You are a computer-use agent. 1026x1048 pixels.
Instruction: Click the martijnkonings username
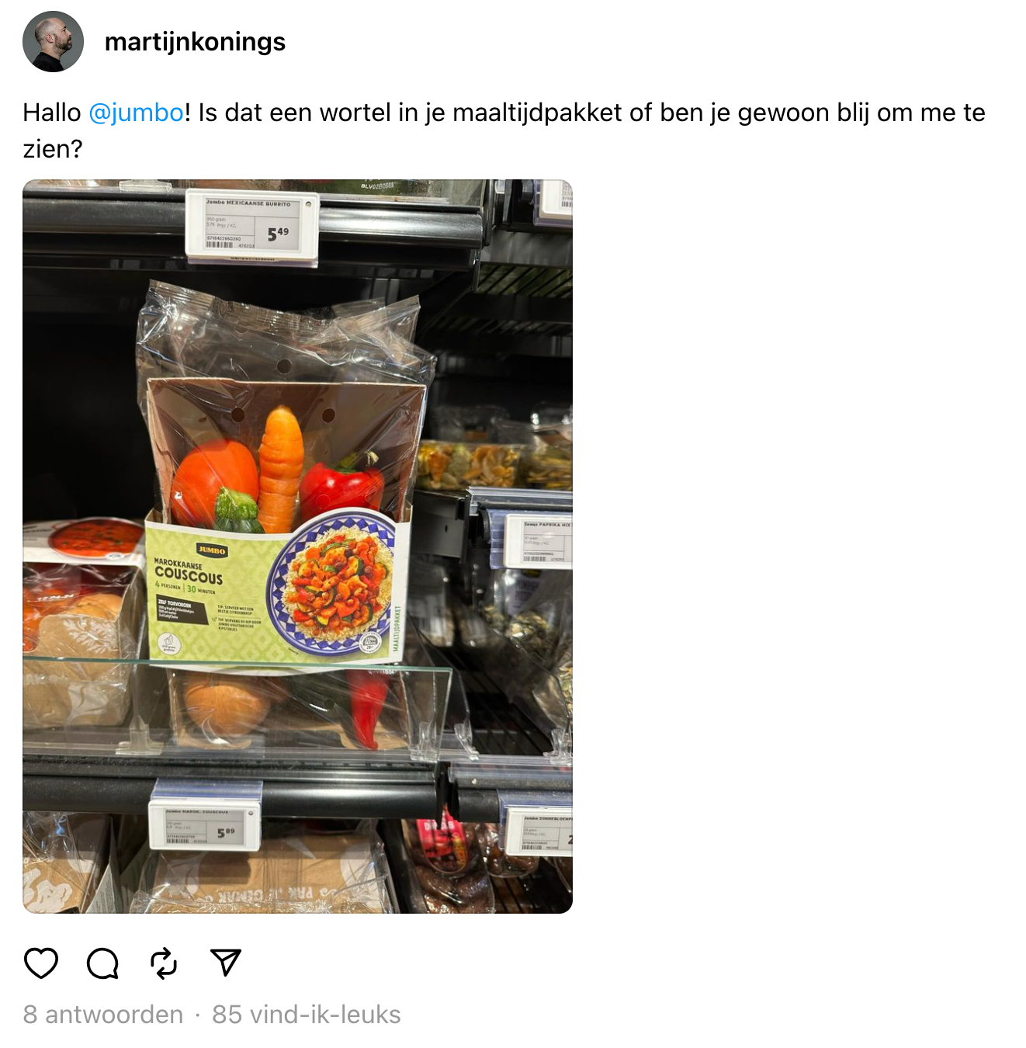(x=195, y=41)
